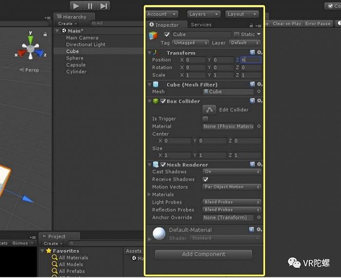Open the Tag Untagged dropdown
Image resolution: width=341 pixels, height=278 pixels.
190,43
